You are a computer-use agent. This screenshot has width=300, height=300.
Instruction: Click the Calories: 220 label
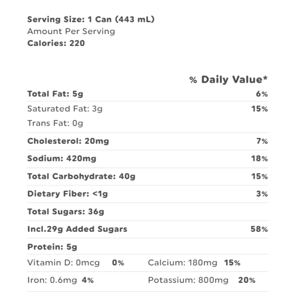[x=56, y=43]
